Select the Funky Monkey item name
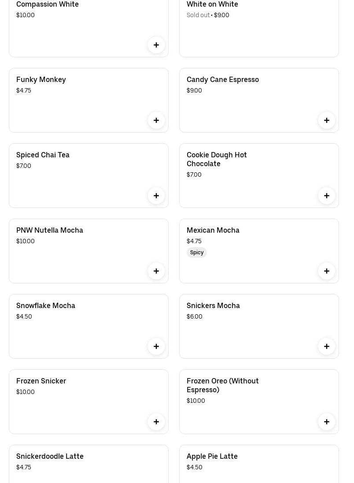Viewport: 354px width, 483px height. pyautogui.click(x=41, y=80)
